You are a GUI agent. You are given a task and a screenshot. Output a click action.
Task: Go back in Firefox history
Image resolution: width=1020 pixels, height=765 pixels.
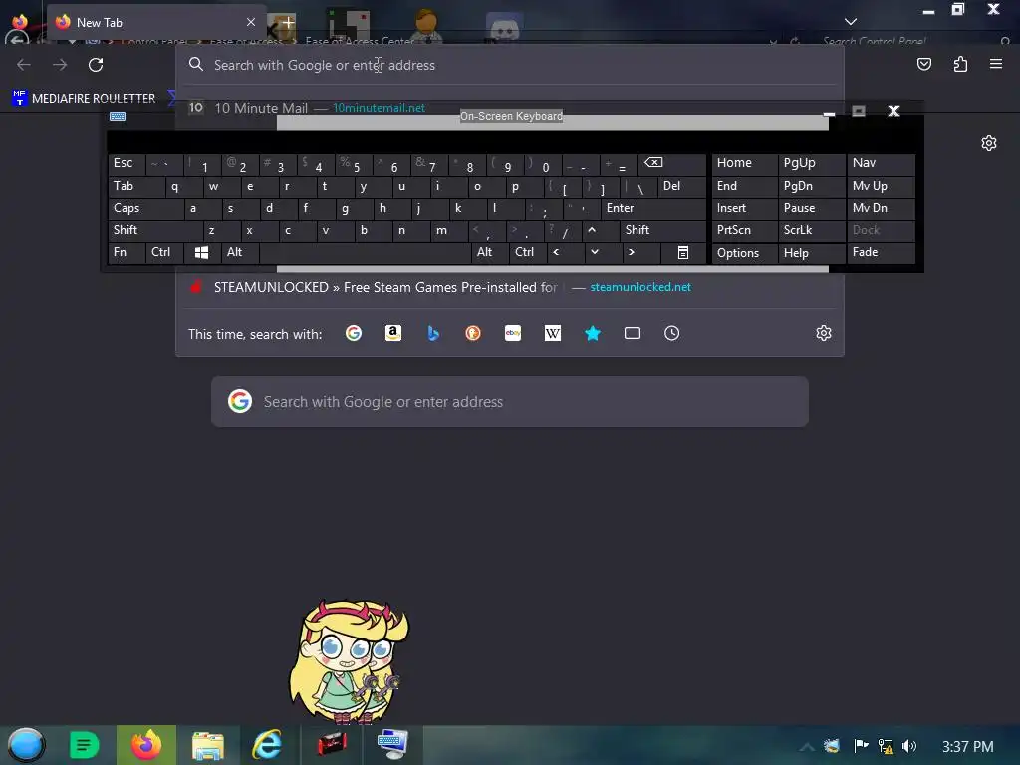pyautogui.click(x=24, y=65)
